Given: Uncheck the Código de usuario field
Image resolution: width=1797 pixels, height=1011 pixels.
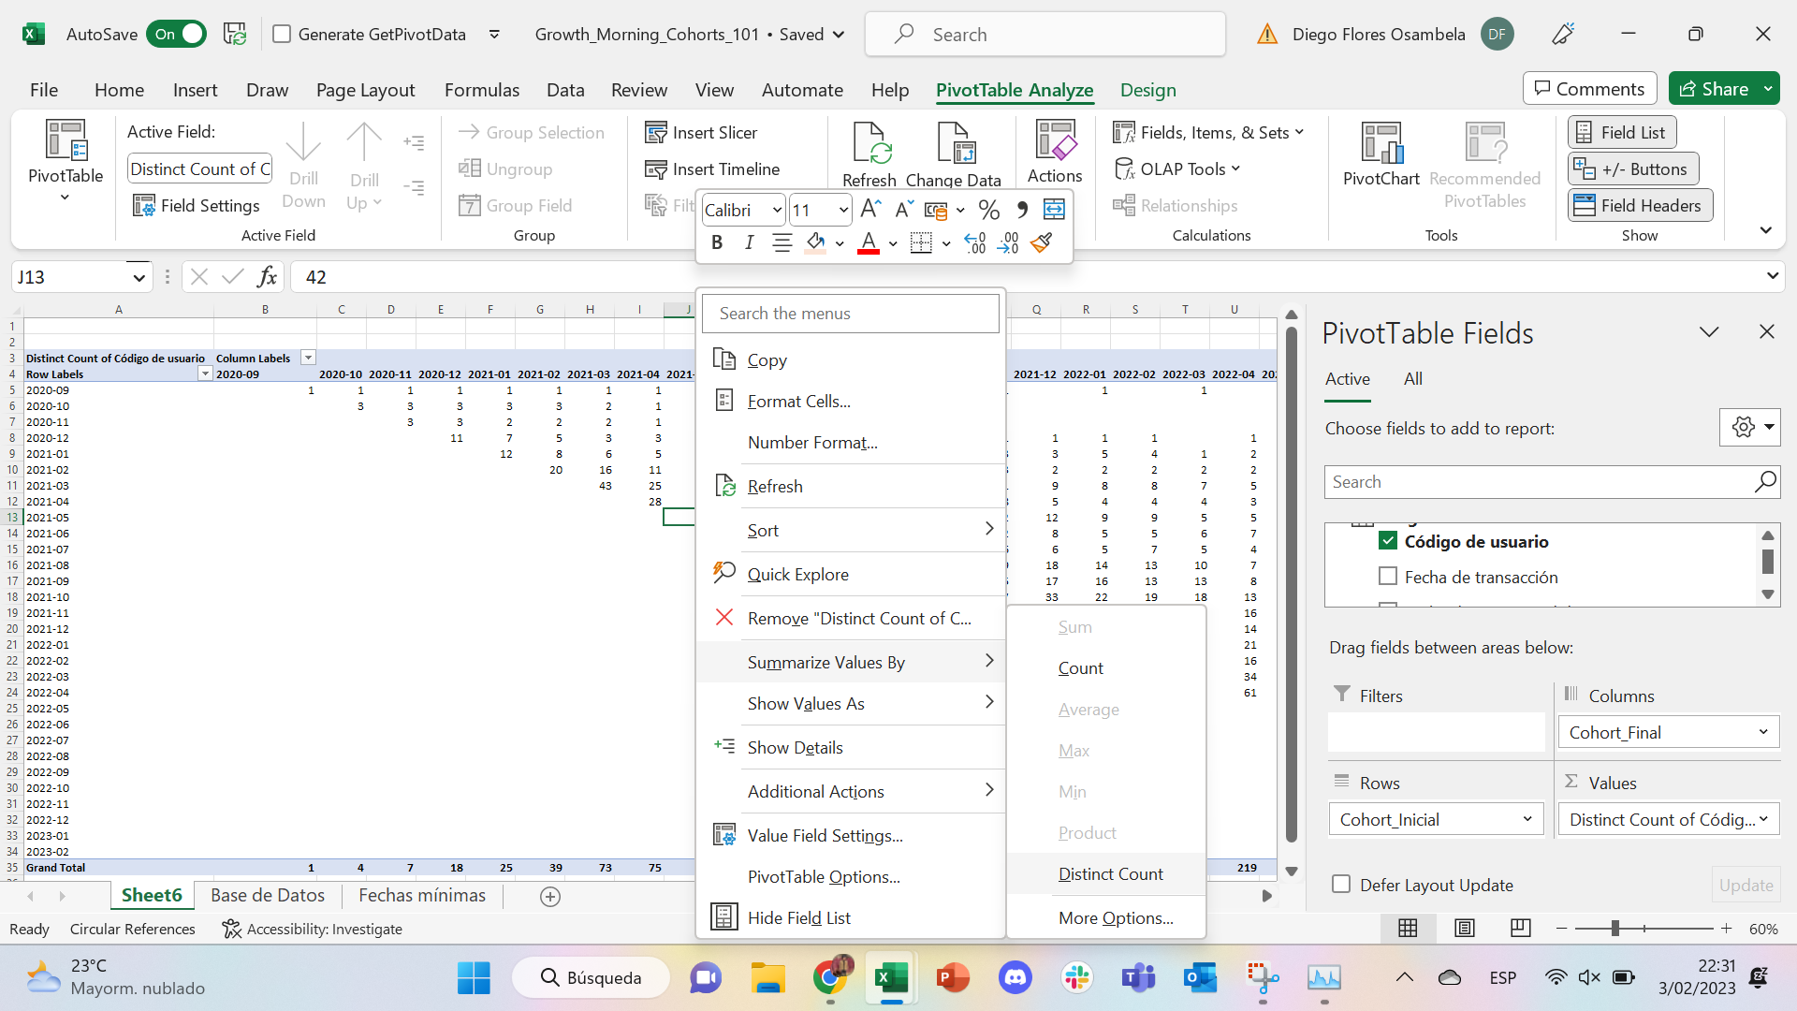Looking at the screenshot, I should 1388,540.
